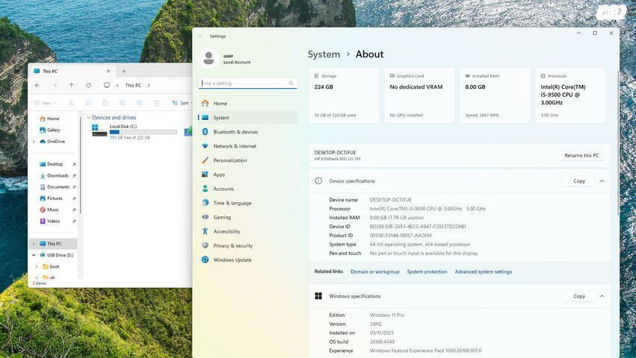Go back using Settings back arrow
The height and width of the screenshot is (358, 636).
[x=201, y=36]
